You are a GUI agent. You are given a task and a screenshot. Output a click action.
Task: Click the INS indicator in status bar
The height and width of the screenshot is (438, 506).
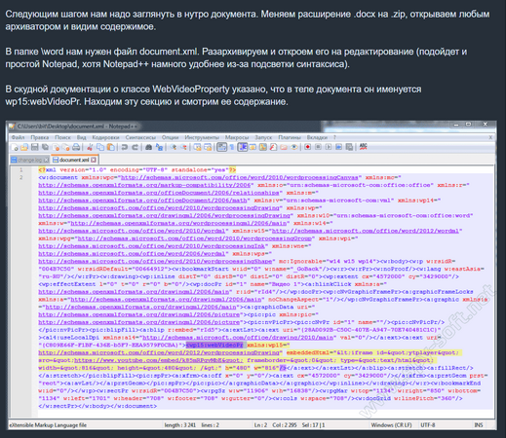tap(479, 425)
